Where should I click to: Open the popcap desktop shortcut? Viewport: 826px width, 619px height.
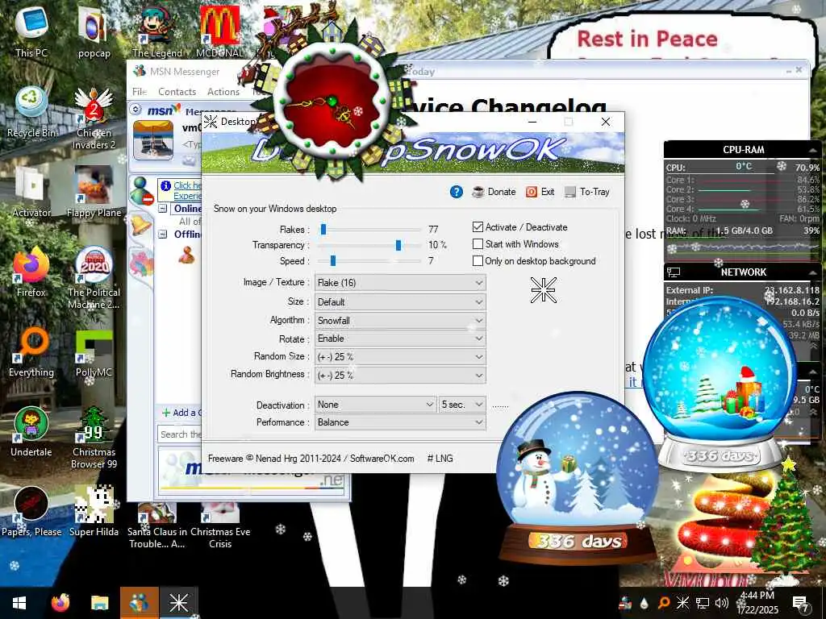[94, 31]
